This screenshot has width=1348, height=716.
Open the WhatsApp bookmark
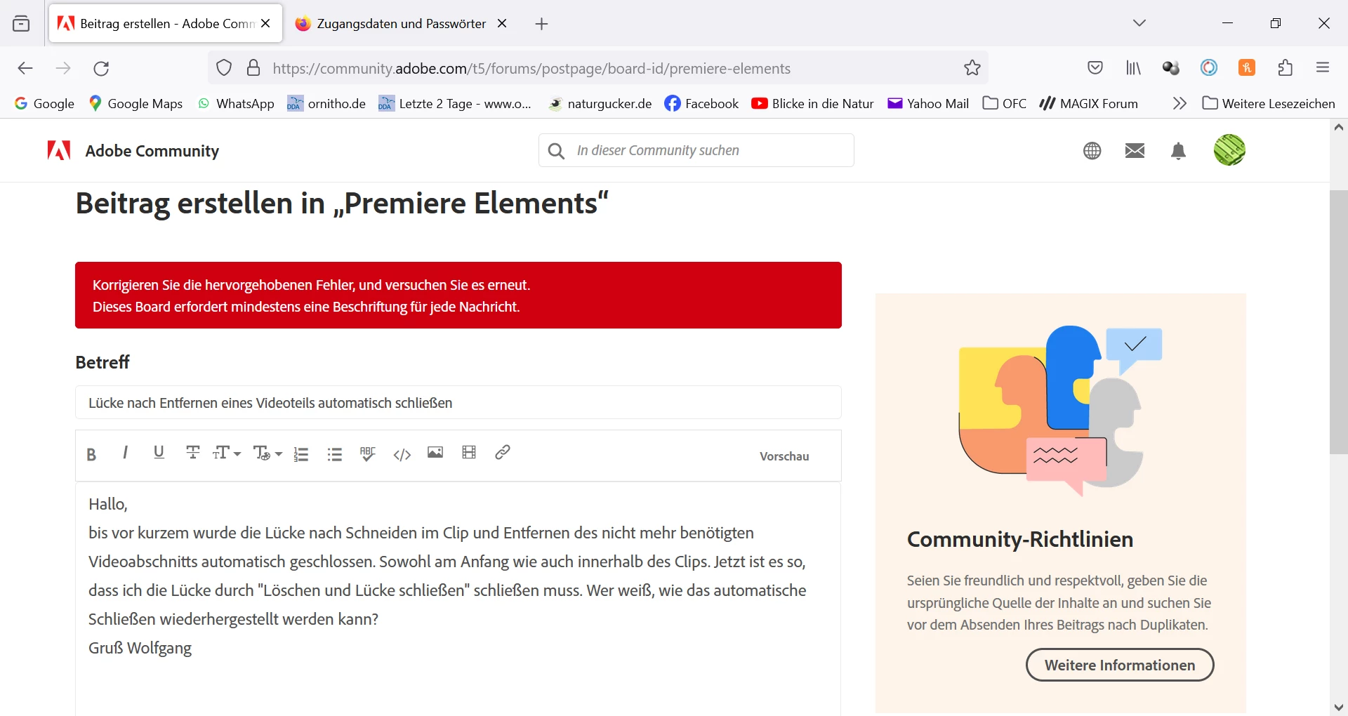point(236,104)
